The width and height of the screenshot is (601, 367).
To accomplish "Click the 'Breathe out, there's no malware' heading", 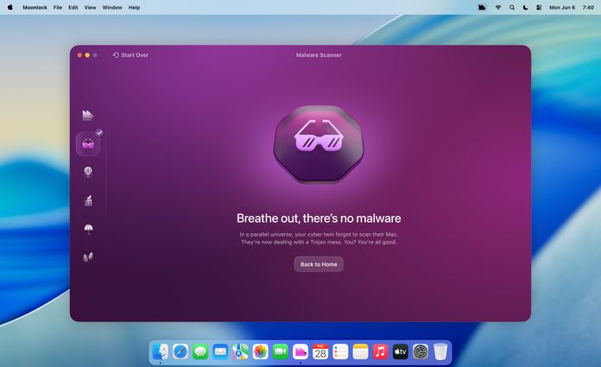I will pyautogui.click(x=319, y=218).
